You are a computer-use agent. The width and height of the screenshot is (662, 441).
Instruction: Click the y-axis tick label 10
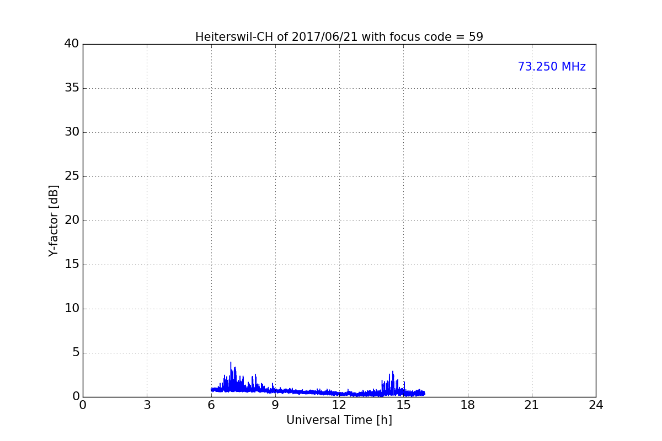(x=72, y=309)
